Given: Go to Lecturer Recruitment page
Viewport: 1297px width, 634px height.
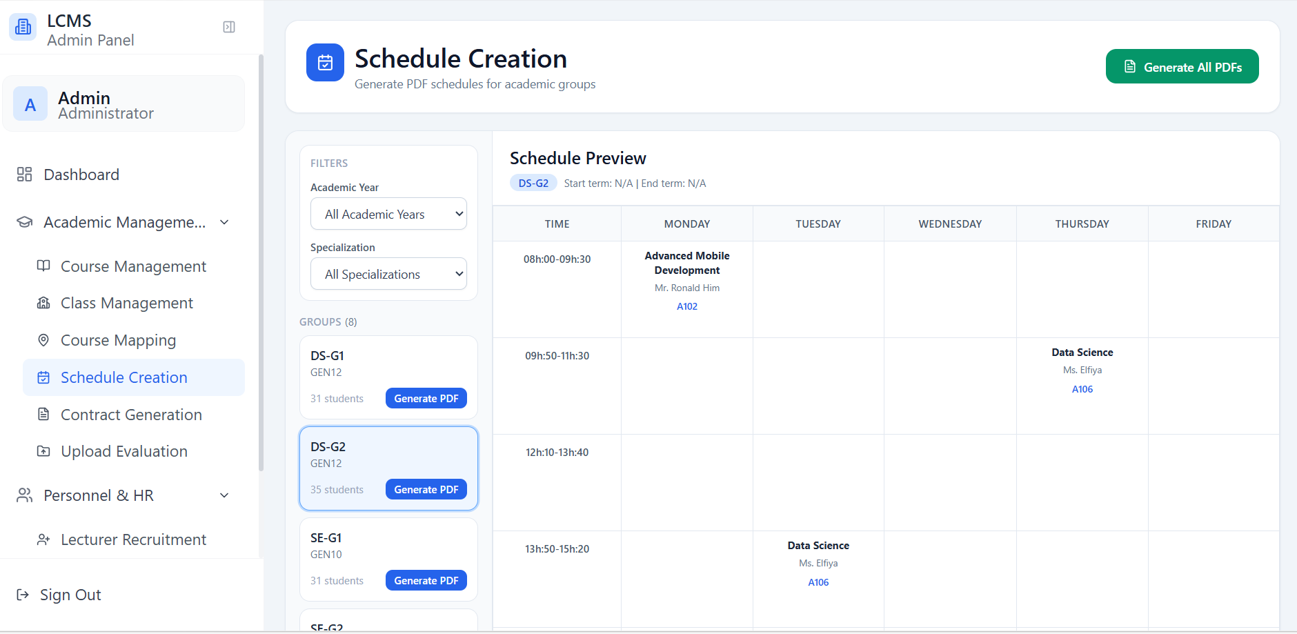Looking at the screenshot, I should click(133, 539).
